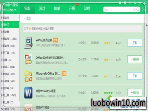
Task: Open the title bar main menu triangle icon
Action: [x=130, y=3]
